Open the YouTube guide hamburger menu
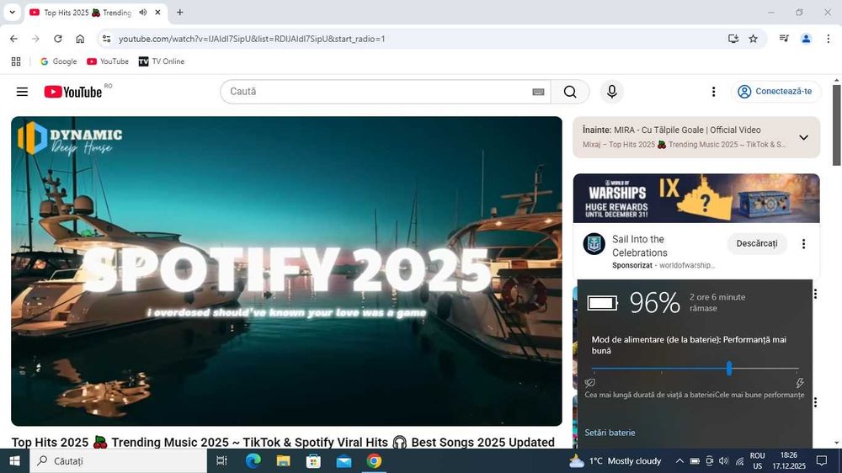The width and height of the screenshot is (842, 473). [x=22, y=92]
